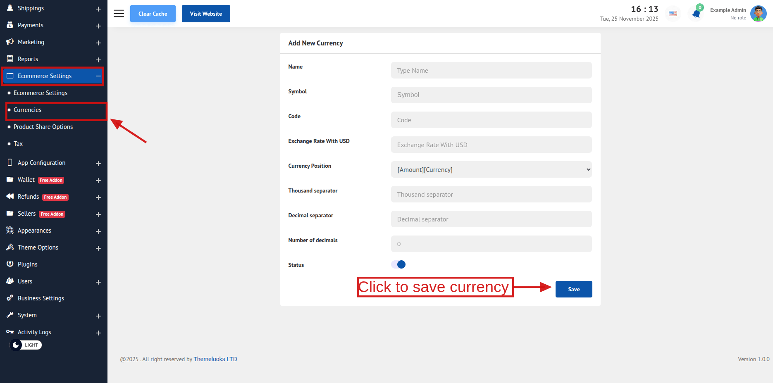Click the US flag language icon
Viewport: 773px width, 383px height.
[673, 14]
